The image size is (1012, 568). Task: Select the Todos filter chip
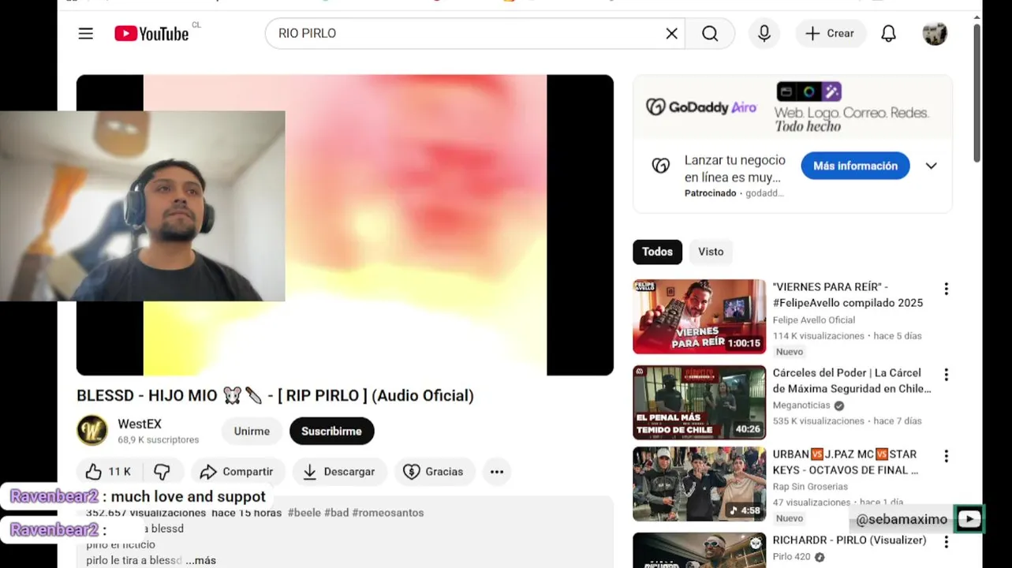657,252
